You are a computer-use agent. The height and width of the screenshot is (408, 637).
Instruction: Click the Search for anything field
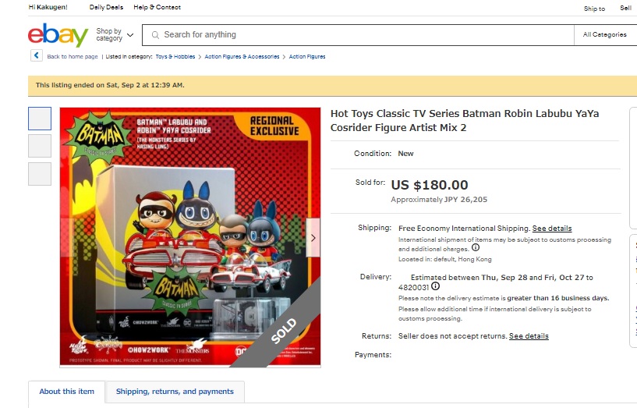(x=358, y=35)
